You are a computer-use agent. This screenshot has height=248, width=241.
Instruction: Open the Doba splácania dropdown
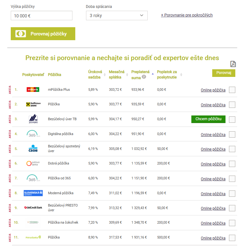[x=117, y=15]
